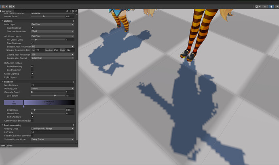Screen dimensions: 279x165
Task: Open Cookie Atlas Format dropdown
Action: coord(53,58)
